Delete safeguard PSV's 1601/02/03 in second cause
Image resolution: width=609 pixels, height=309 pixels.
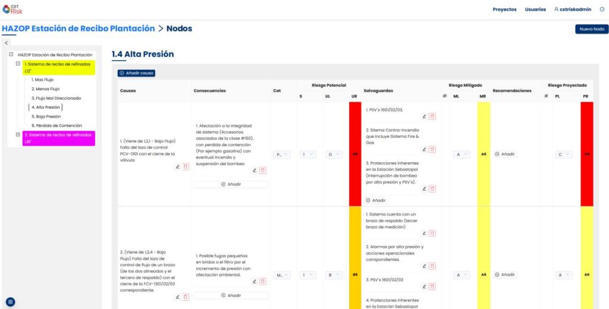pos(432,286)
